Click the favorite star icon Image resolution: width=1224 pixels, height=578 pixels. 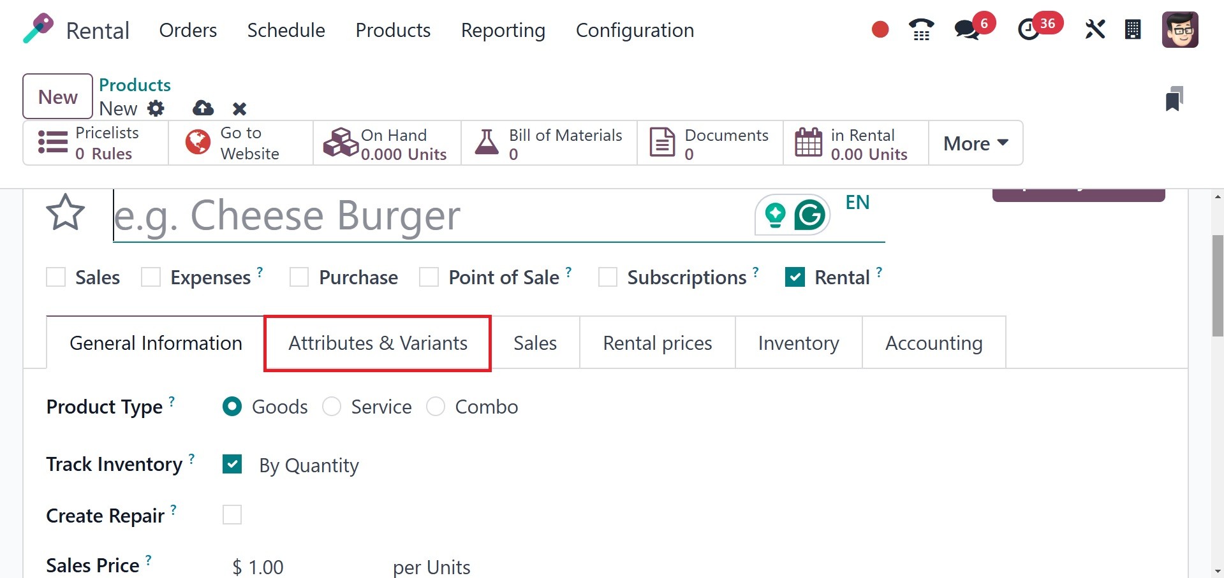pyautogui.click(x=65, y=213)
